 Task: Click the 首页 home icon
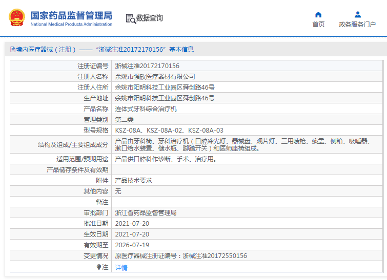pyautogui.click(x=318, y=15)
